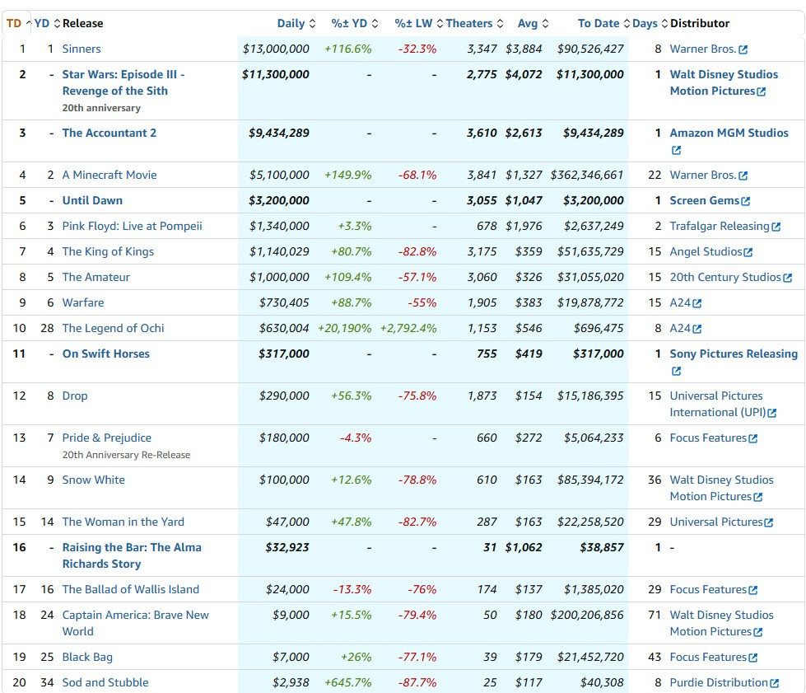
Task: Open Screen Gems external link icon
Action: point(746,201)
